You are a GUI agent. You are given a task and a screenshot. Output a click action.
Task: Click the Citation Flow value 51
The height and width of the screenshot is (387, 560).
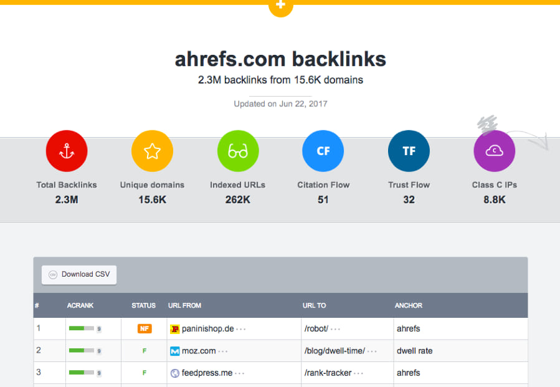click(x=323, y=200)
